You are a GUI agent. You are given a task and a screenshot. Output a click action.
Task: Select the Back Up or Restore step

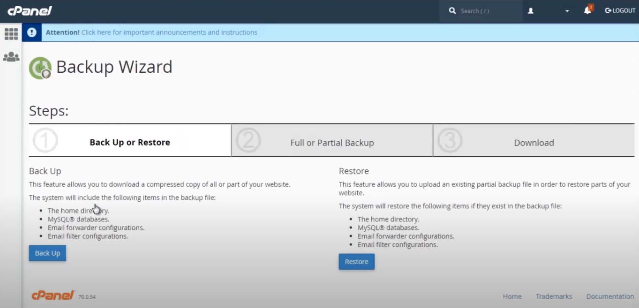pyautogui.click(x=130, y=142)
